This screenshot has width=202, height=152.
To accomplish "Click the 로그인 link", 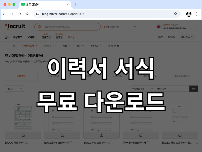I will (160, 37).
